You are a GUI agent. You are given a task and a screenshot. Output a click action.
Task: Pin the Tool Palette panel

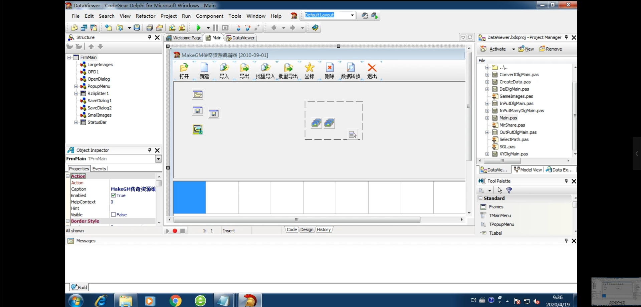click(566, 181)
